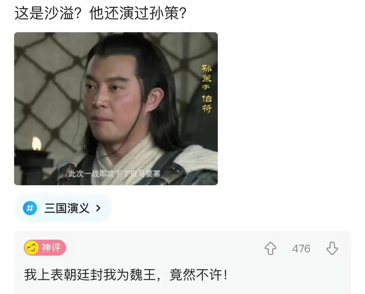Select the pink 神评 badge label

point(51,248)
